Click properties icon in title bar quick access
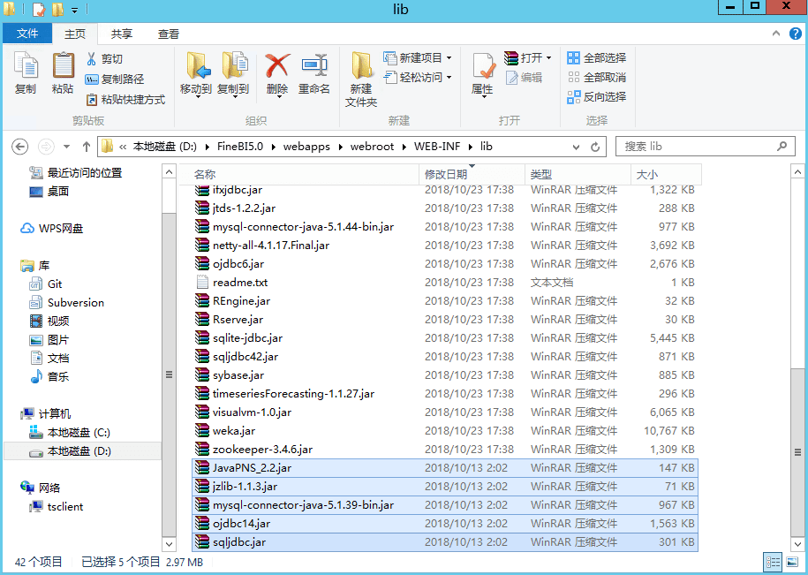 [39, 9]
